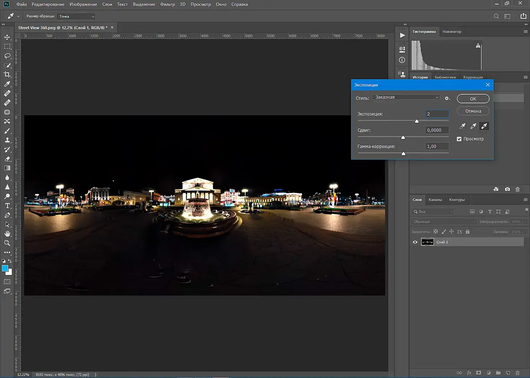Screen dimensions: 530x378
Task: Select the Lasso tool
Action: [x=7, y=56]
